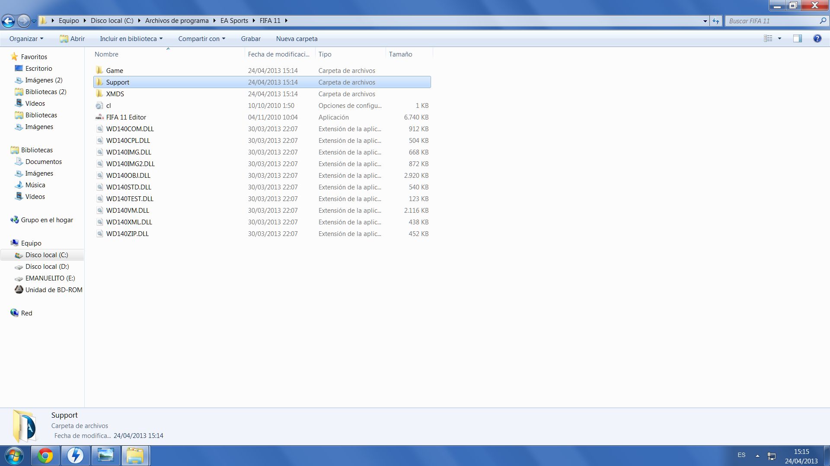The height and width of the screenshot is (466, 830).
Task: Open Música library
Action: (x=35, y=185)
